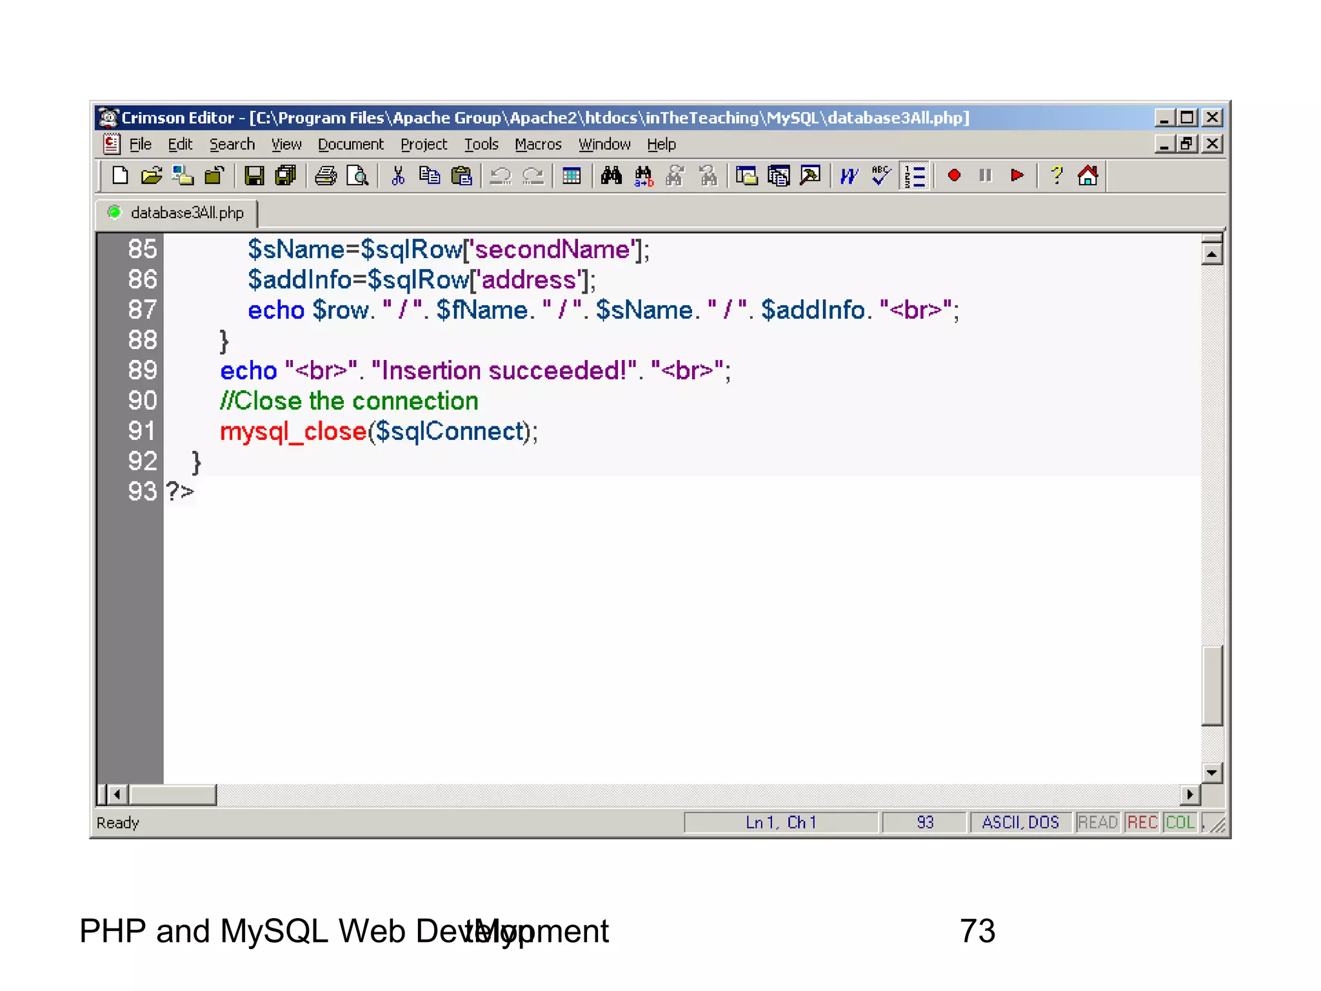Click the Crimson Editor title bar icon
This screenshot has width=1321, height=991.
click(x=108, y=117)
